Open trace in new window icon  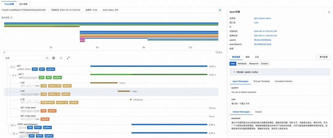pyautogui.click(x=220, y=10)
